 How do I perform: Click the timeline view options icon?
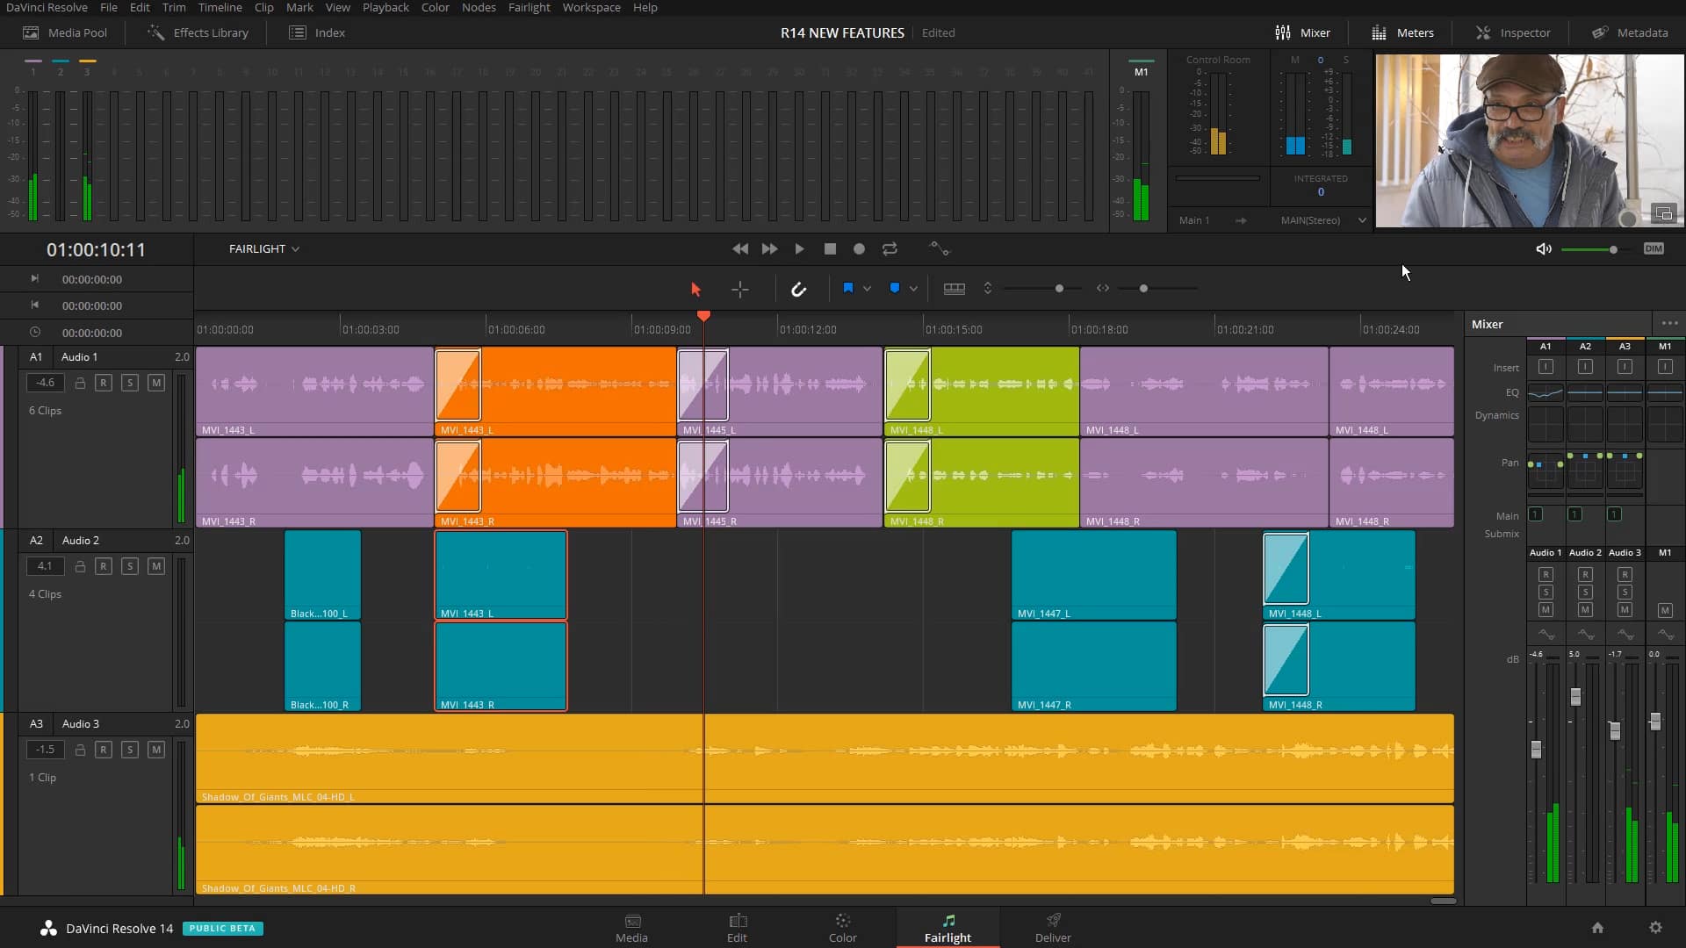[955, 288]
